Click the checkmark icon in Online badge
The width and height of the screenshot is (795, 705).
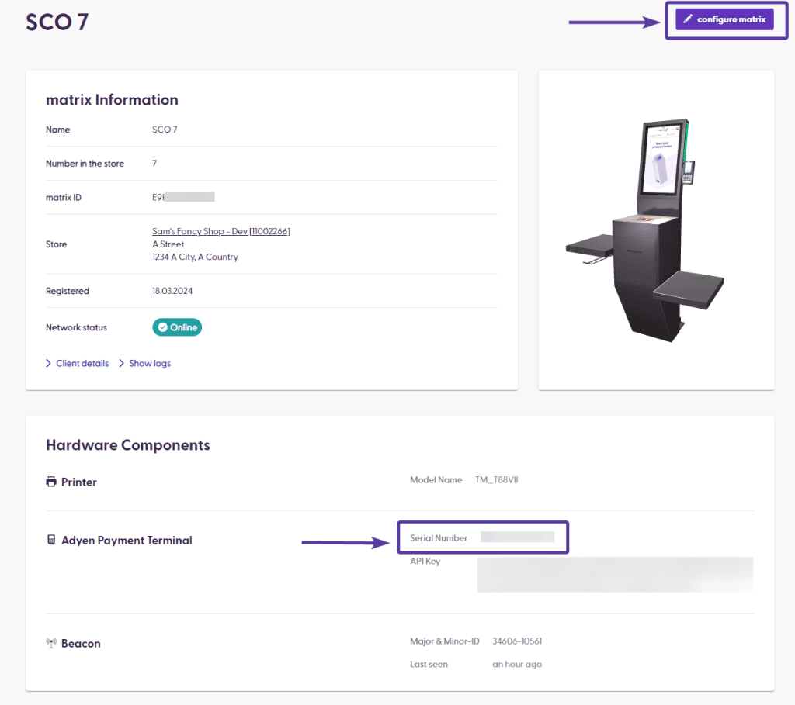[x=163, y=327]
